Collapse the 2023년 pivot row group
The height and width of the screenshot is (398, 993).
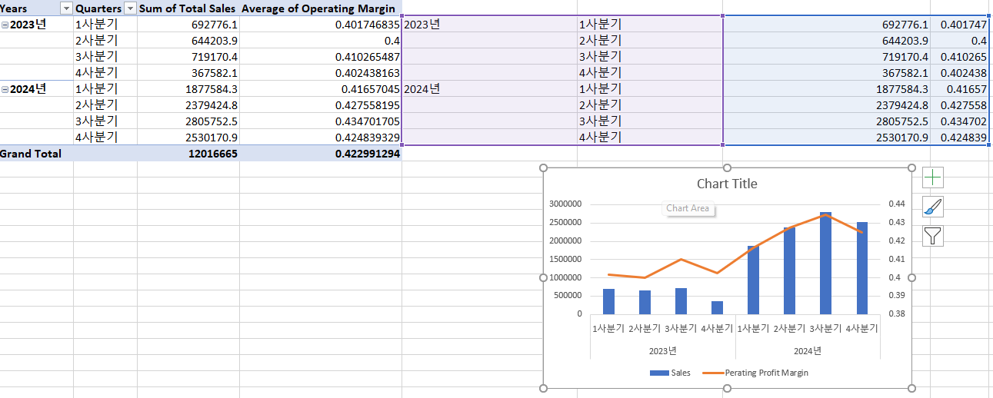[x=5, y=25]
